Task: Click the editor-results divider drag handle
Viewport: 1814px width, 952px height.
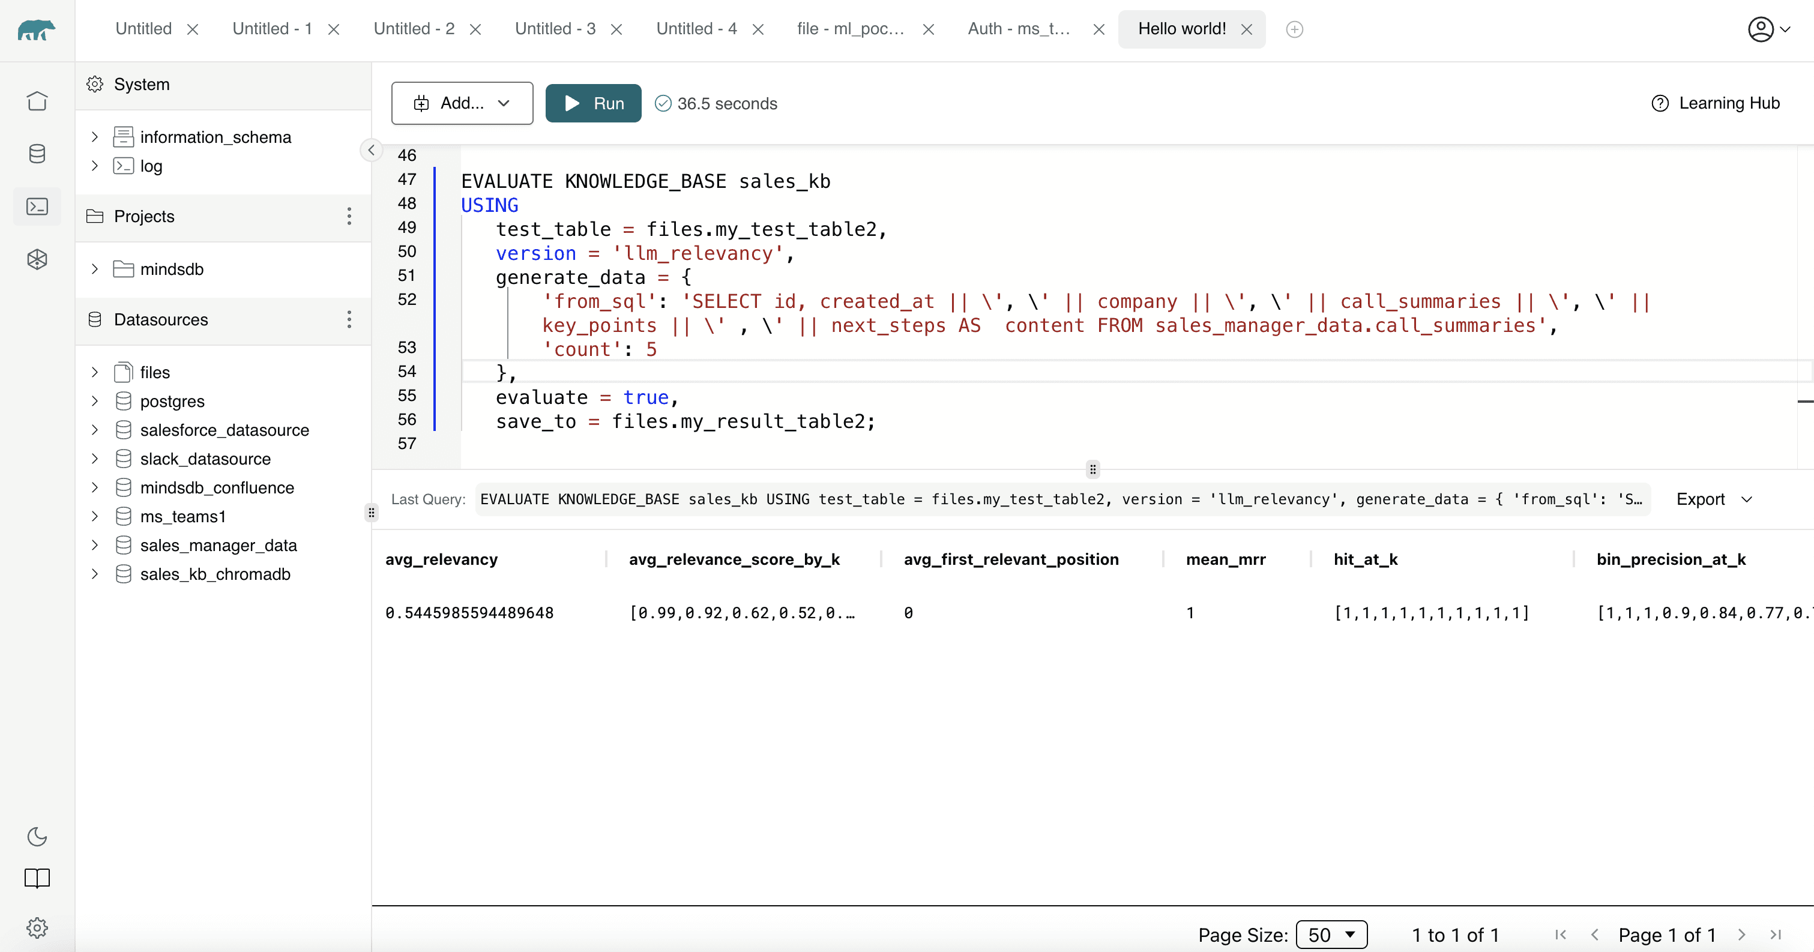Action: tap(1092, 469)
